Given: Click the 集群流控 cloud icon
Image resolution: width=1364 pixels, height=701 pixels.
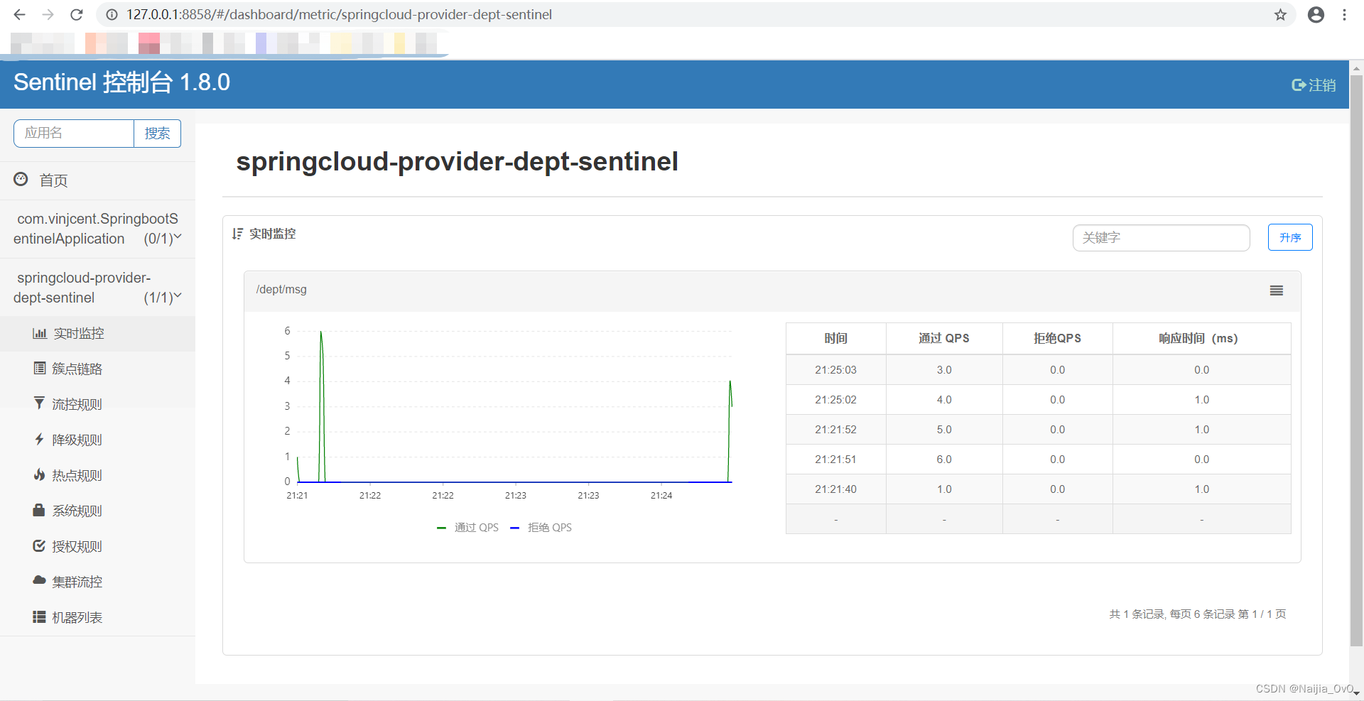Looking at the screenshot, I should pos(40,580).
